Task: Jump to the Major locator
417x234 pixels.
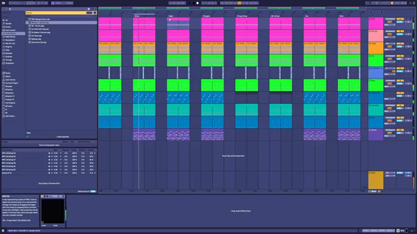Action: pos(171,16)
